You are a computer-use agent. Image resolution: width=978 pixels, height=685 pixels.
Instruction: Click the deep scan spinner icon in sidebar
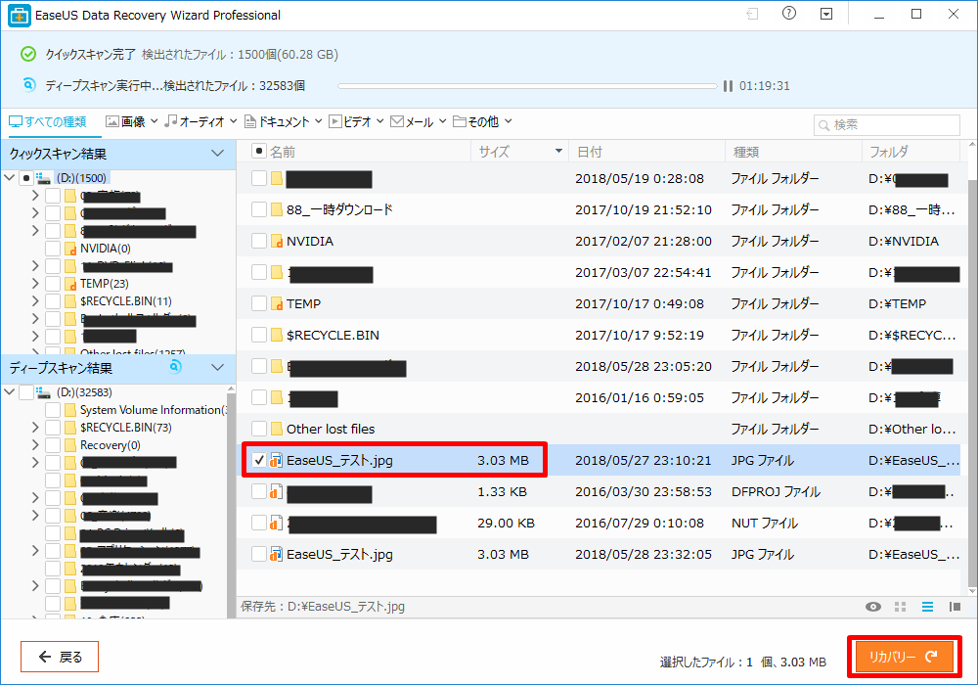pos(175,368)
